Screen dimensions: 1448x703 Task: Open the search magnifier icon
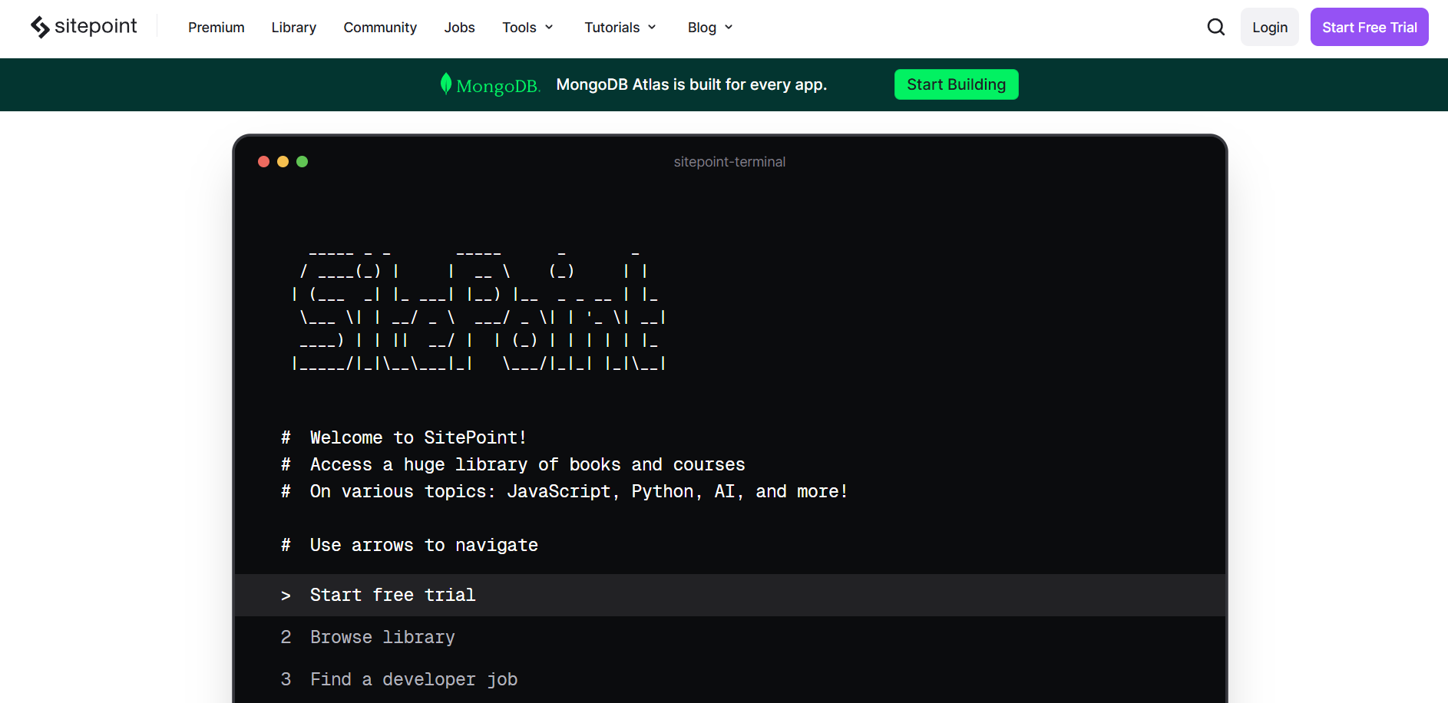point(1215,27)
